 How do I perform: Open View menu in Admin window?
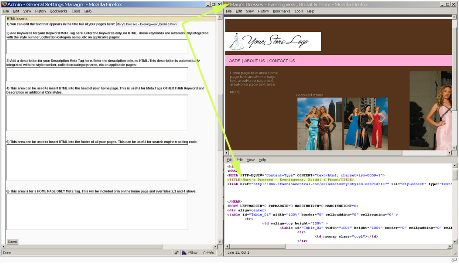pyautogui.click(x=27, y=11)
